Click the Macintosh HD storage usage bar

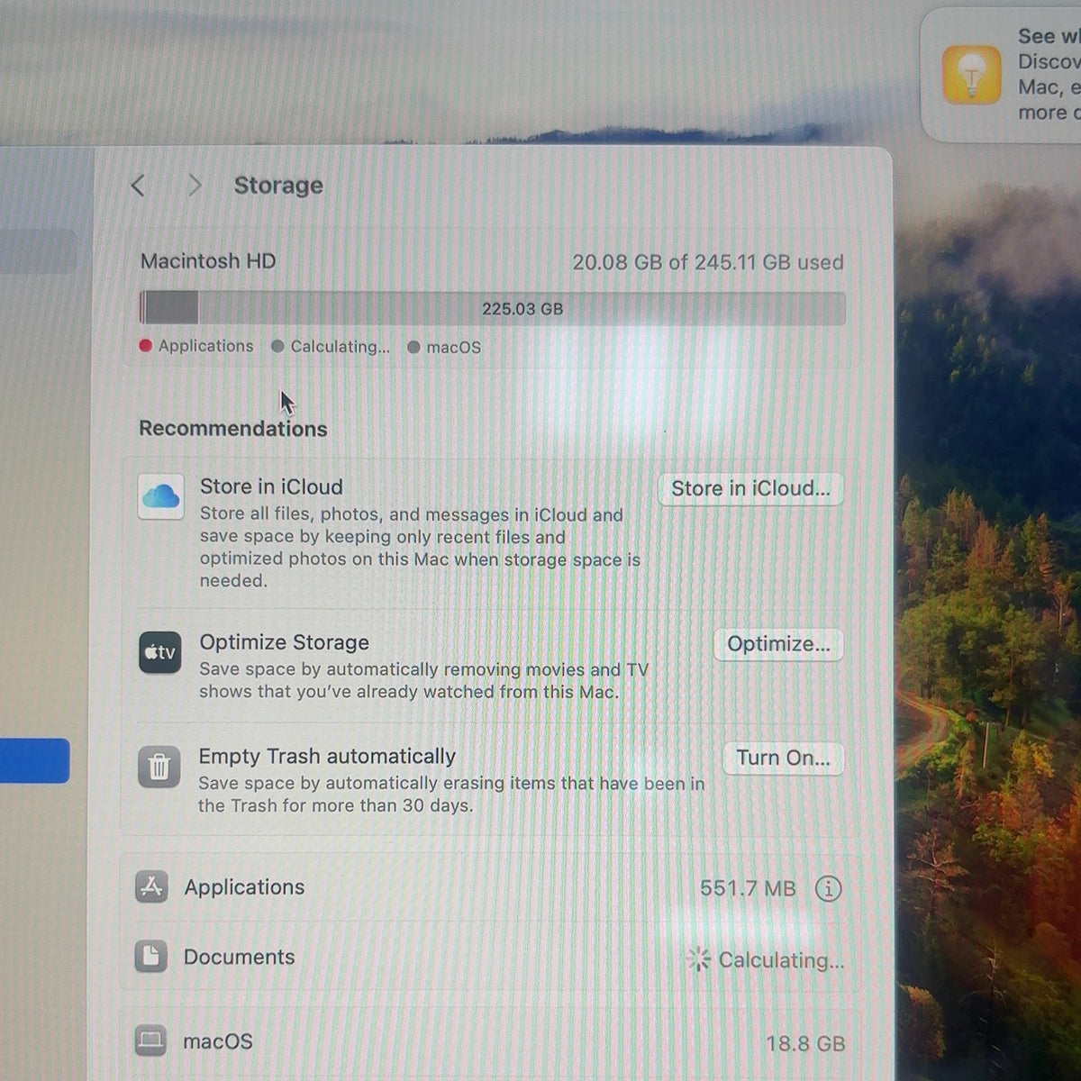pos(492,308)
